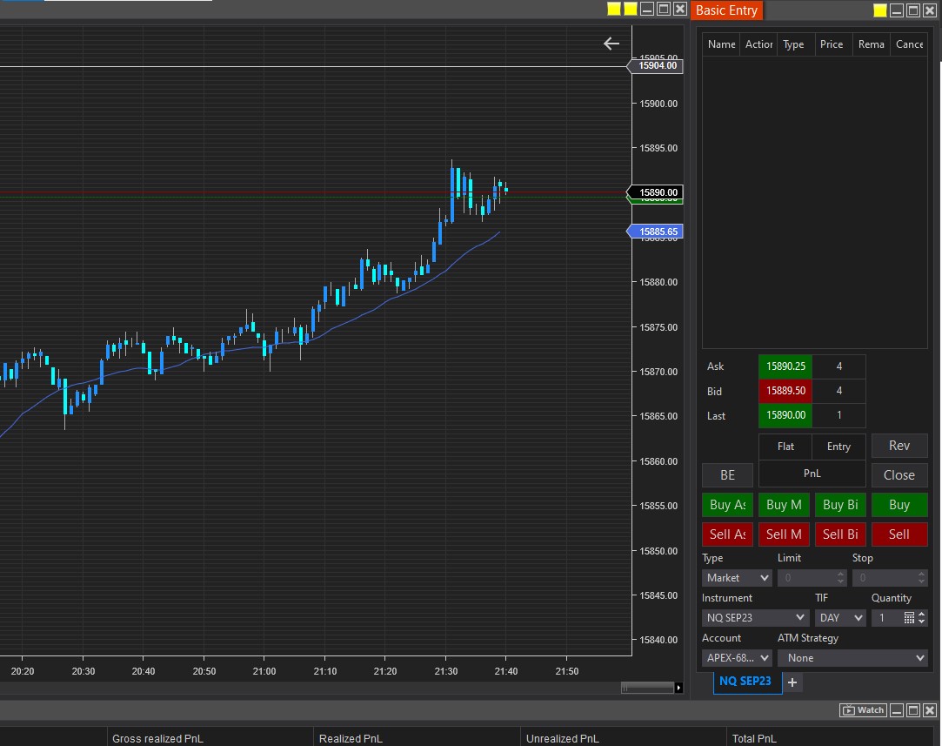This screenshot has height=746, width=942.
Task: Click the chart scrollbar right arrow
Action: [678, 688]
